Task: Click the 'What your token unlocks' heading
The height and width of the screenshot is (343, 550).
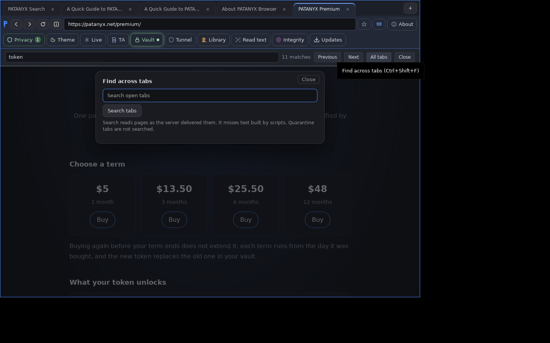Action: (x=118, y=282)
